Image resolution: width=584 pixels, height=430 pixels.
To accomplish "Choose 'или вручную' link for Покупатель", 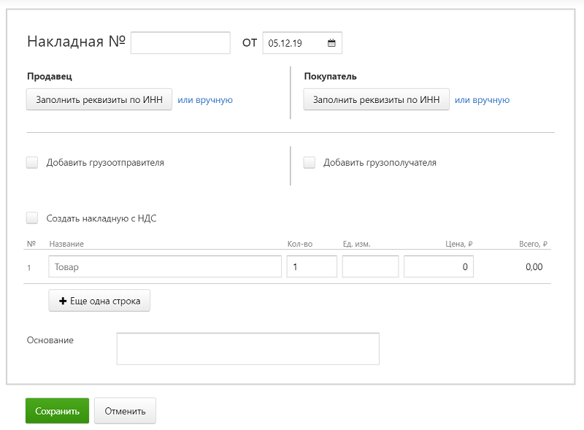I will coord(482,100).
